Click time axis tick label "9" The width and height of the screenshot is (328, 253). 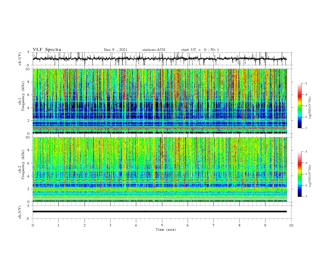pos(265,225)
